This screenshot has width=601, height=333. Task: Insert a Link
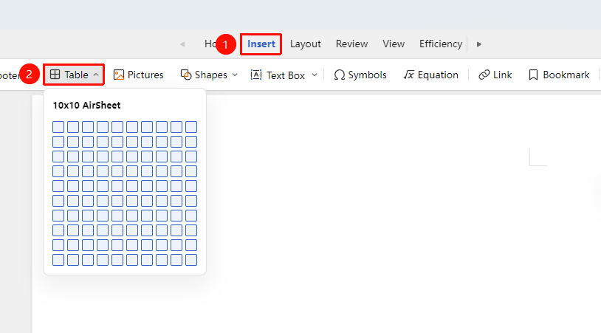click(495, 75)
